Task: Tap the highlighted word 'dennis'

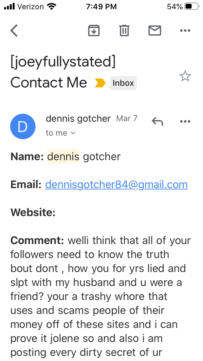Action: [x=63, y=156]
